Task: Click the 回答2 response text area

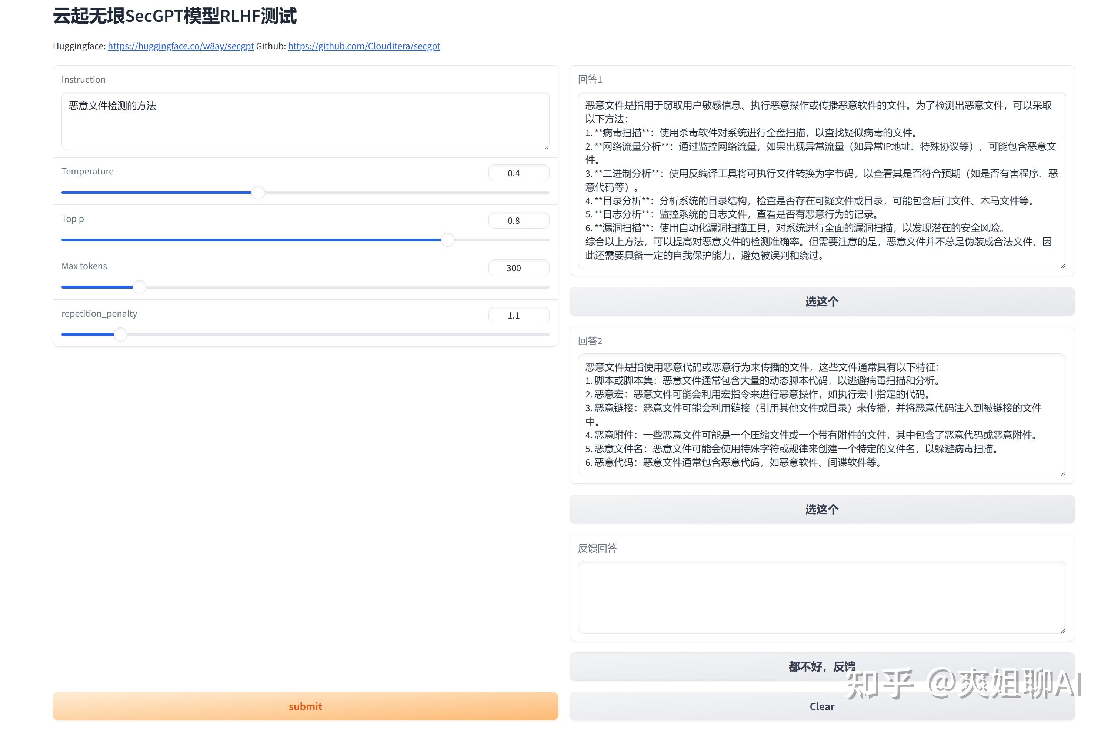Action: click(x=821, y=416)
